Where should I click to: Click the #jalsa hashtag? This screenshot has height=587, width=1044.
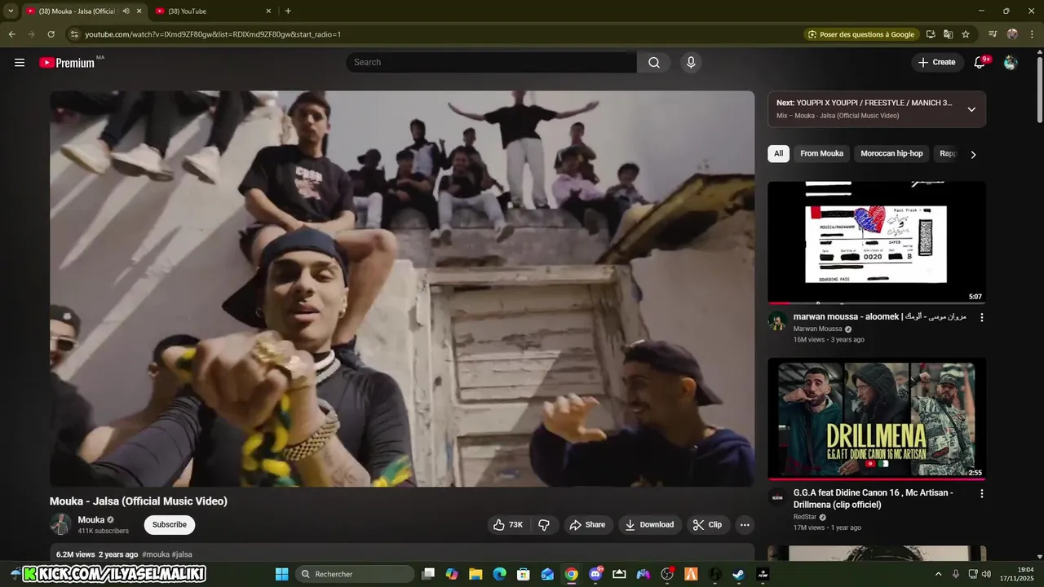[182, 554]
